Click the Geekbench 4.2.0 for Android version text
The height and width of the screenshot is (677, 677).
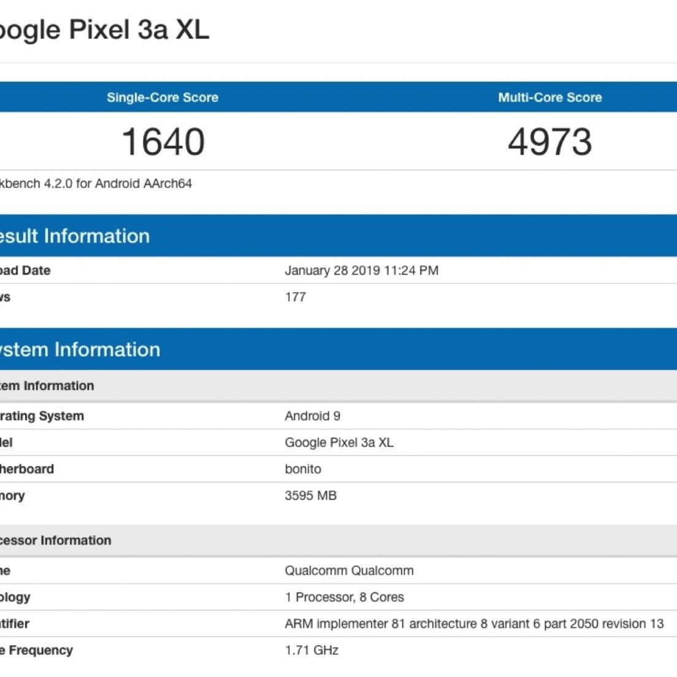coord(96,183)
